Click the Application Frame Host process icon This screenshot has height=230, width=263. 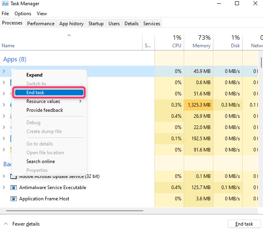click(x=13, y=199)
